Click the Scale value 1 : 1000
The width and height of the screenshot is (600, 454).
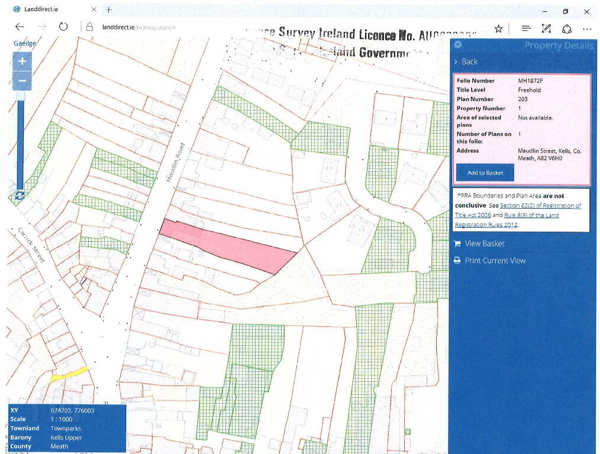click(x=61, y=419)
